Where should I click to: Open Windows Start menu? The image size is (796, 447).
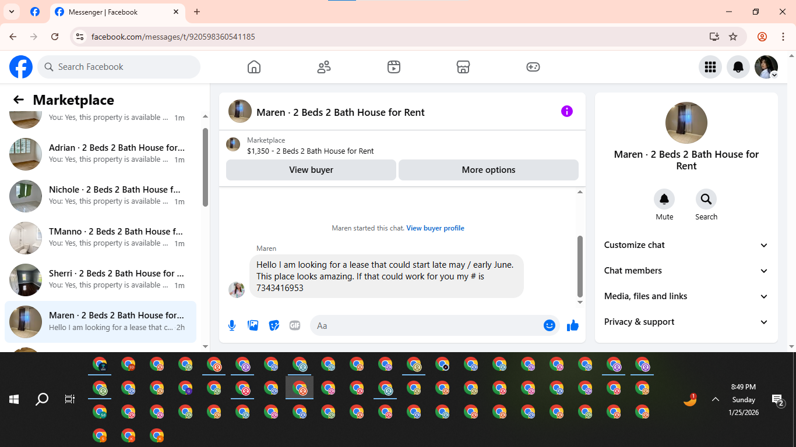pyautogui.click(x=14, y=399)
